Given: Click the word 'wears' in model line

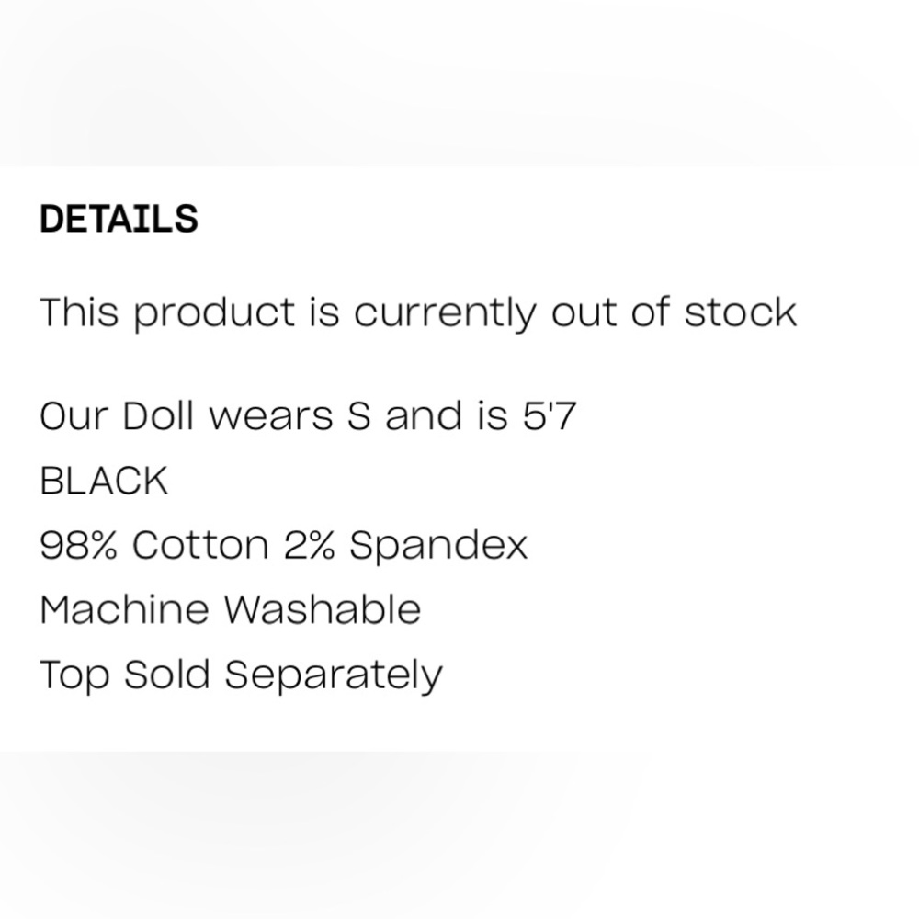Looking at the screenshot, I should coord(271,416).
